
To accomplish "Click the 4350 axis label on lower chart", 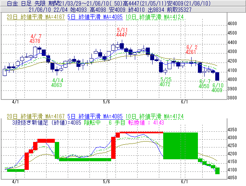I will point(232,130).
